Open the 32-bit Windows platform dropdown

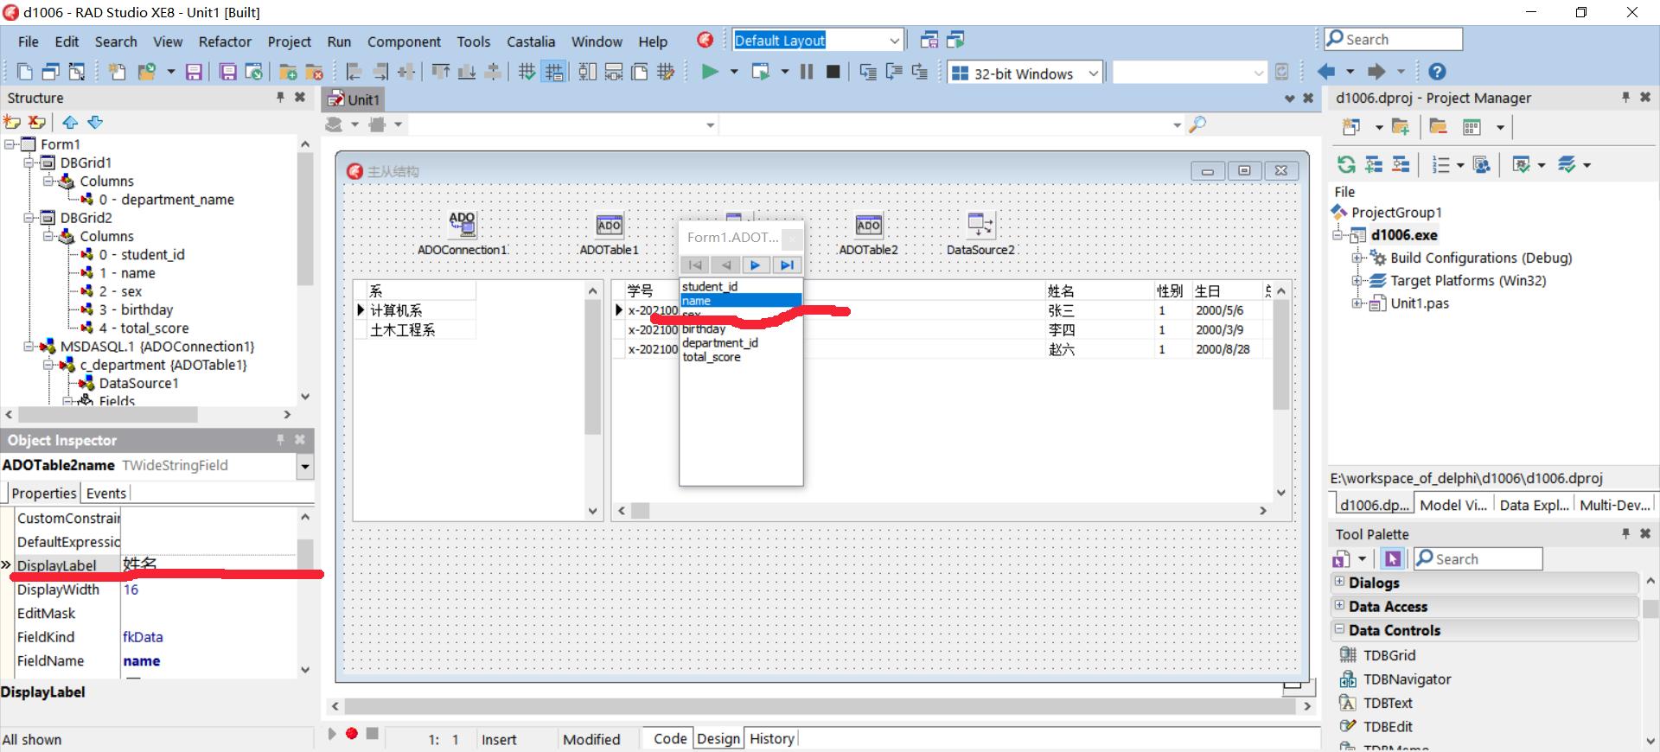(1094, 73)
